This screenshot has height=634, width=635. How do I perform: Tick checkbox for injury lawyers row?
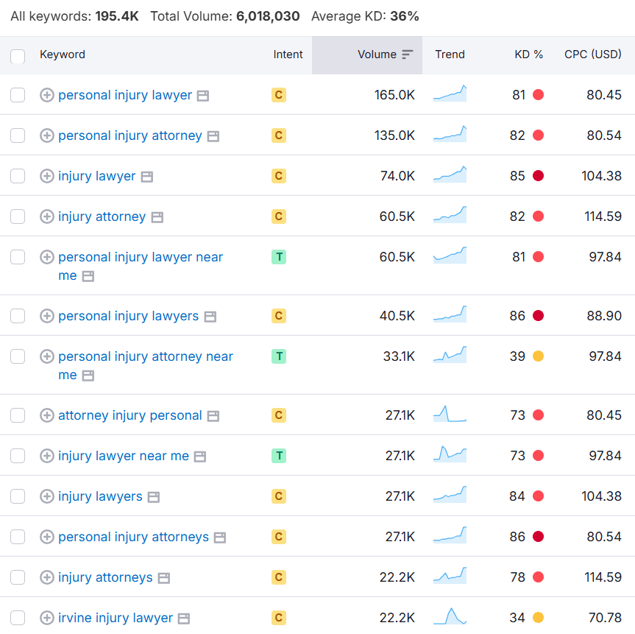18,496
